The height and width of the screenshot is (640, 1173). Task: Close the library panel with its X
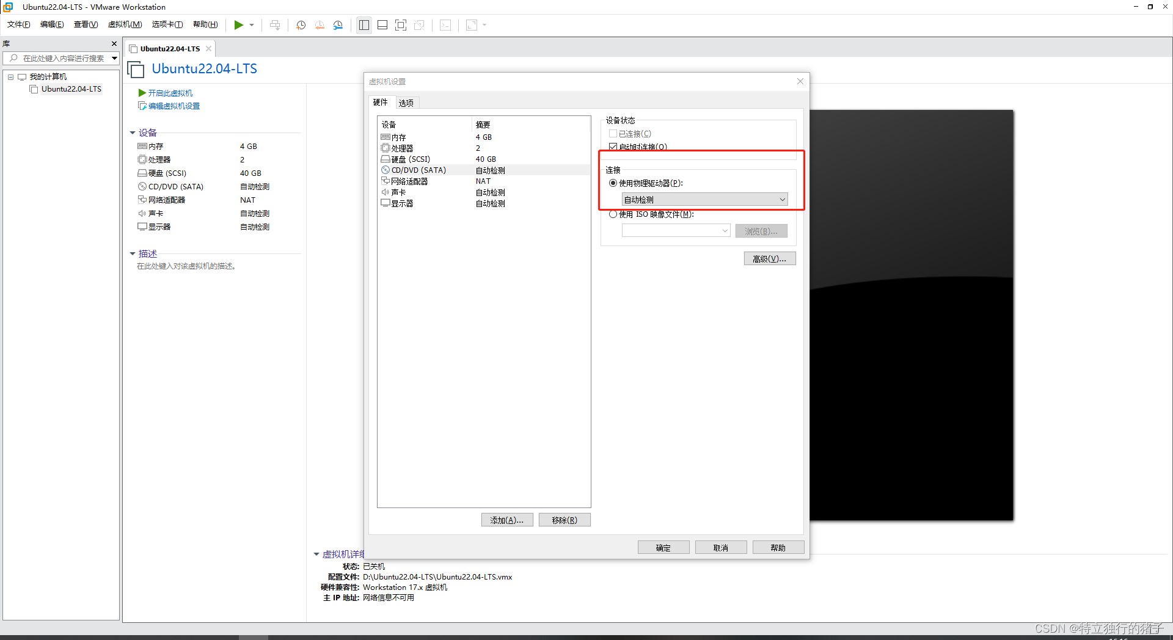click(x=114, y=44)
